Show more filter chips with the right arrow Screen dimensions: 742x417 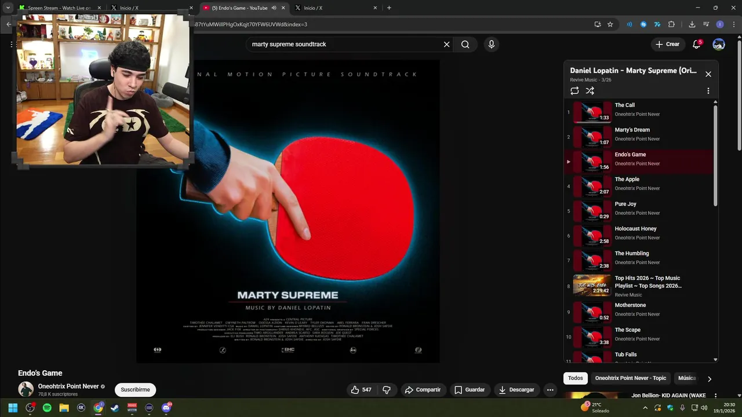tap(709, 379)
